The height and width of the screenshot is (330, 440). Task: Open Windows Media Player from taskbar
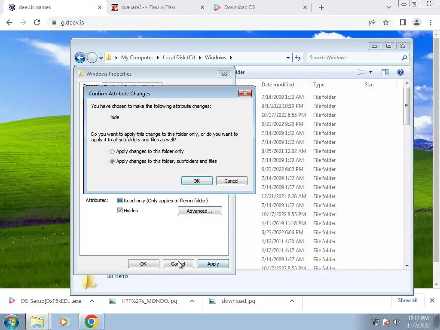64,321
